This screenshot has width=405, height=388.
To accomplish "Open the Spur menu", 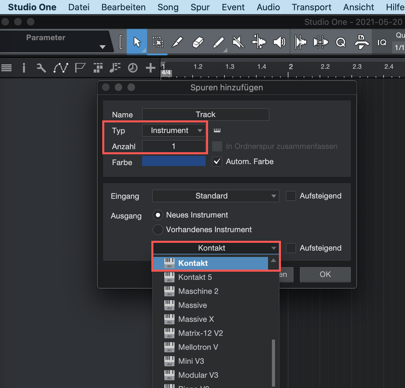I will pyautogui.click(x=200, y=7).
